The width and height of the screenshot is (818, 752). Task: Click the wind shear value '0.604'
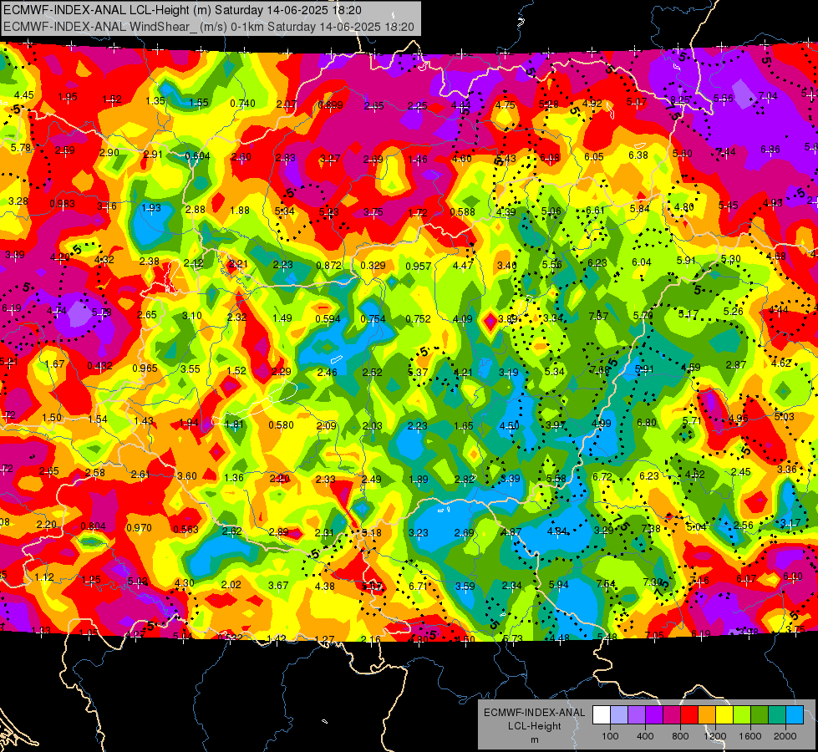coord(197,155)
